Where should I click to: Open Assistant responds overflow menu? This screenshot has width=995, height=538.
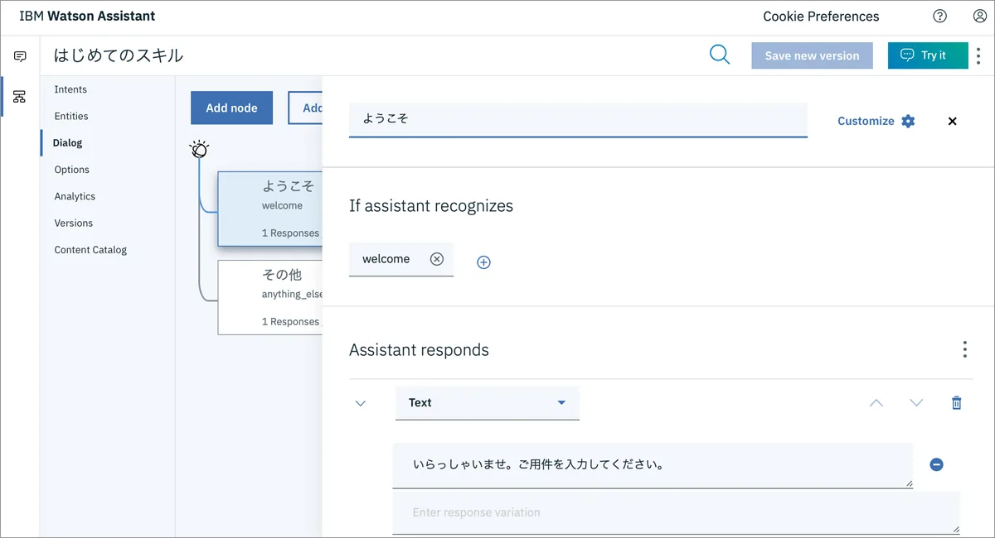(x=964, y=349)
